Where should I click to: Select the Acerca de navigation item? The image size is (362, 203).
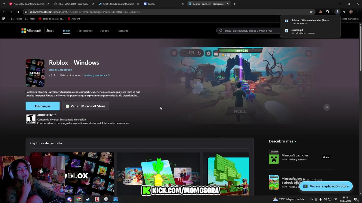tap(122, 30)
